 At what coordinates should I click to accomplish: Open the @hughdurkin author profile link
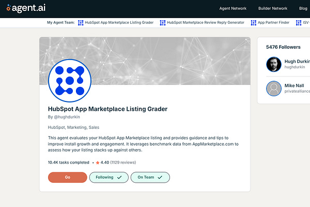[67, 117]
